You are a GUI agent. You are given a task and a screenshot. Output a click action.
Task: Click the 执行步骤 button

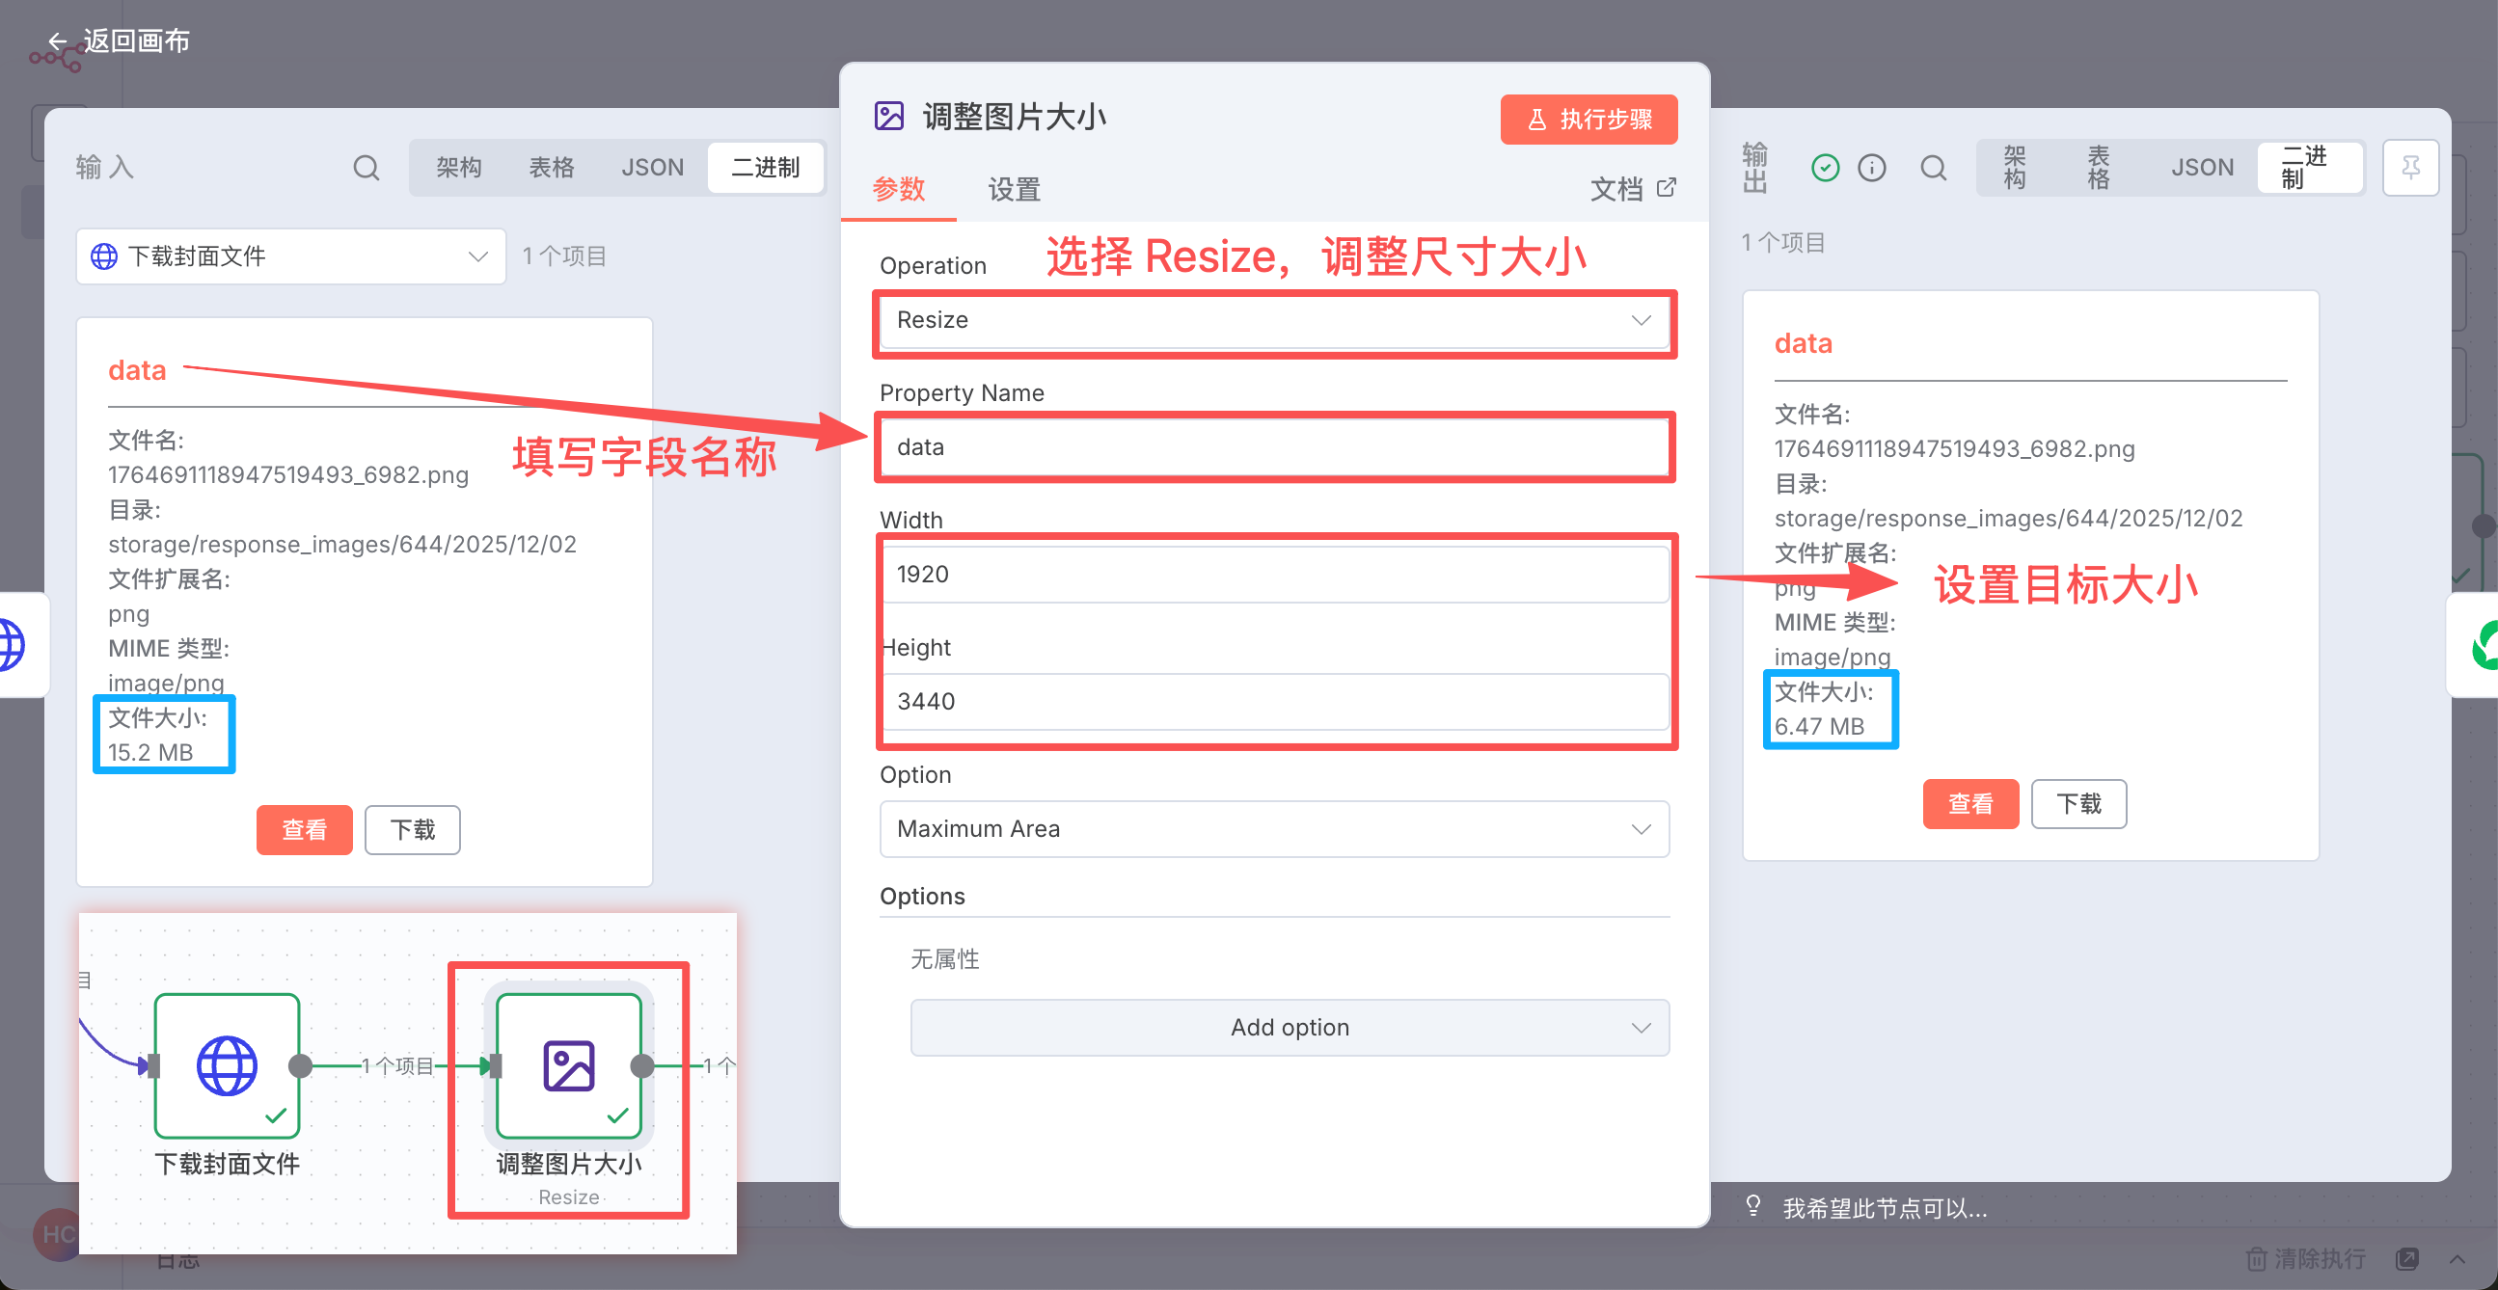click(1588, 120)
